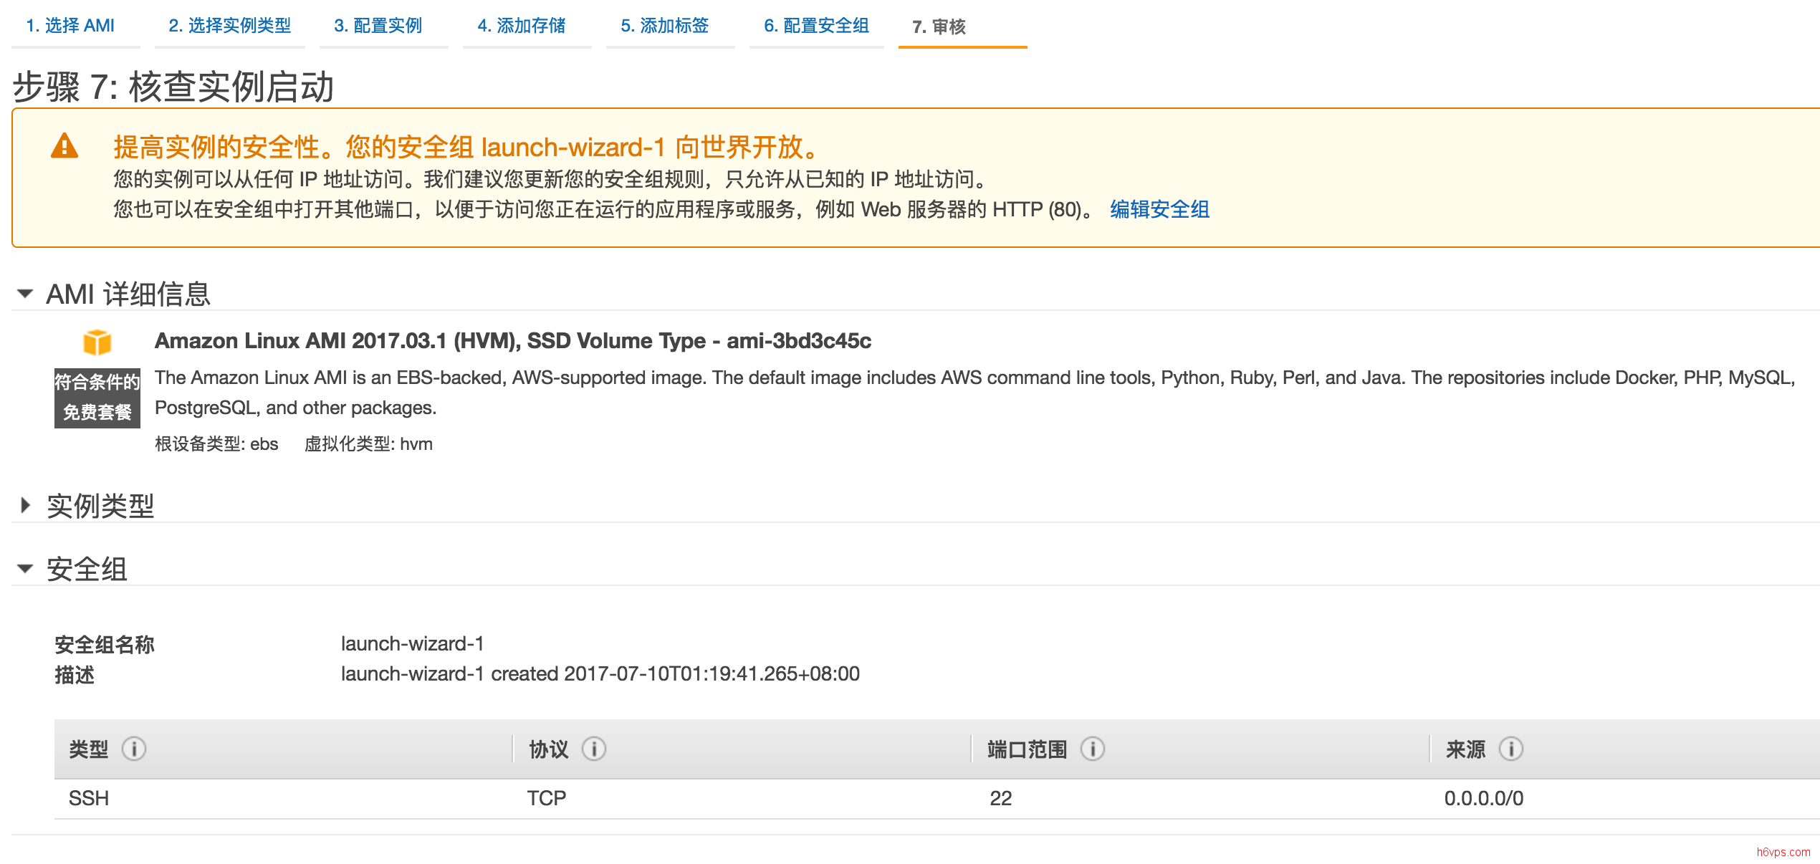Click the port range value 22
Screen dimensions: 1820x864
pos(1001,798)
